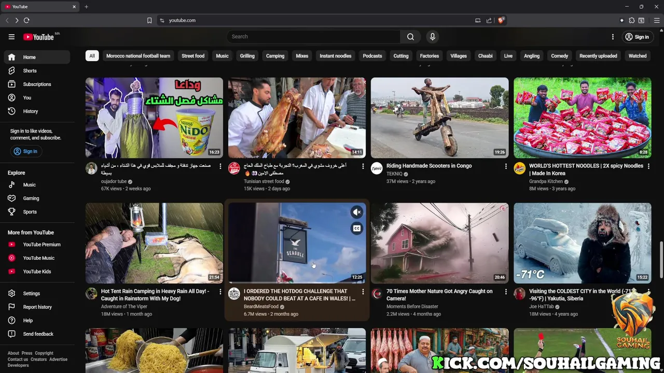Select the Camping chip

(x=275, y=56)
